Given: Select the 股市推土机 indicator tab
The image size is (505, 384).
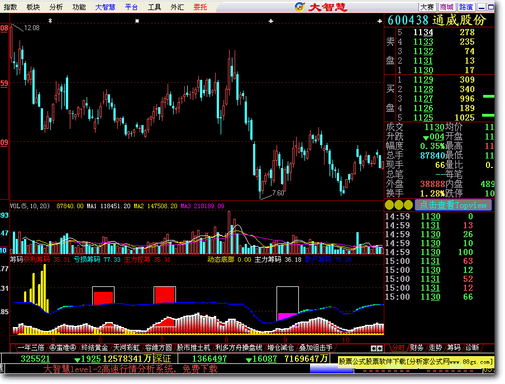Looking at the screenshot, I should (193, 348).
